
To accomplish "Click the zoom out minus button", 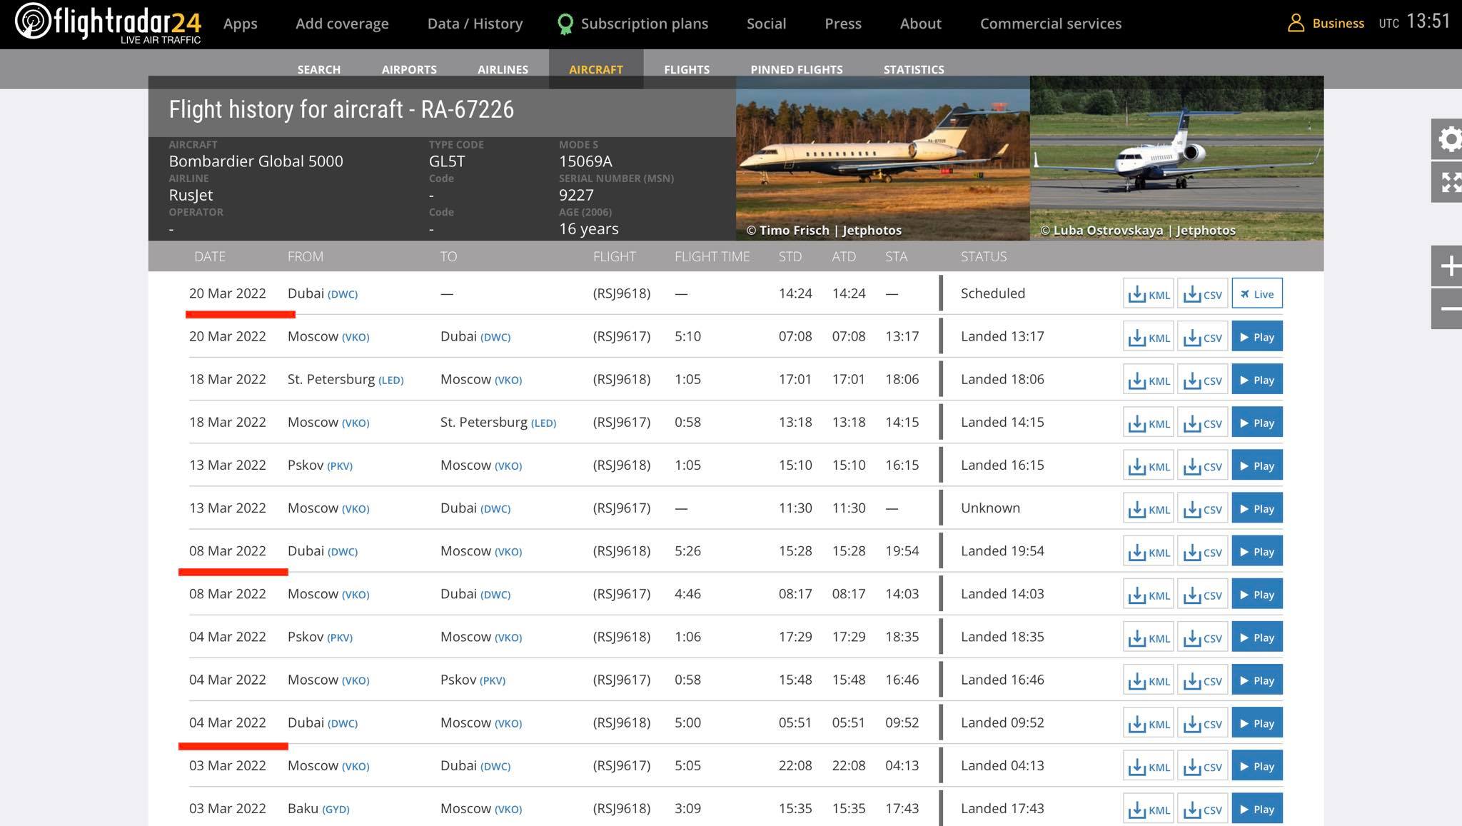I will pos(1449,308).
